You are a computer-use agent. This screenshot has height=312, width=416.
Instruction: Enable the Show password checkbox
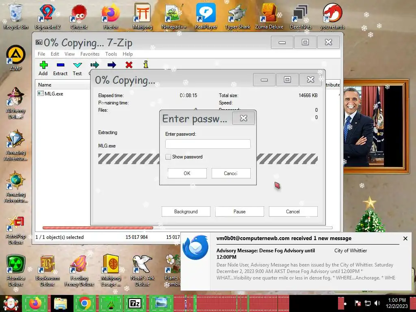[x=168, y=157]
